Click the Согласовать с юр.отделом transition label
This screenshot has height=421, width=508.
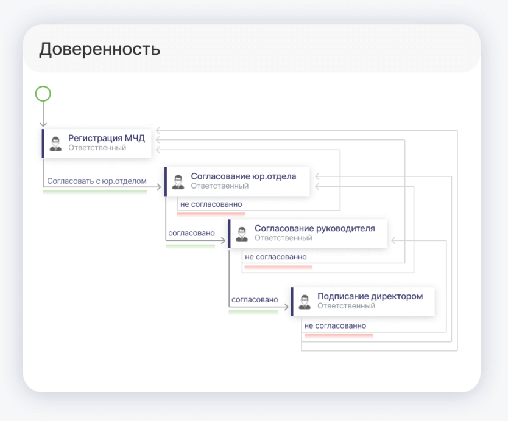tap(97, 181)
